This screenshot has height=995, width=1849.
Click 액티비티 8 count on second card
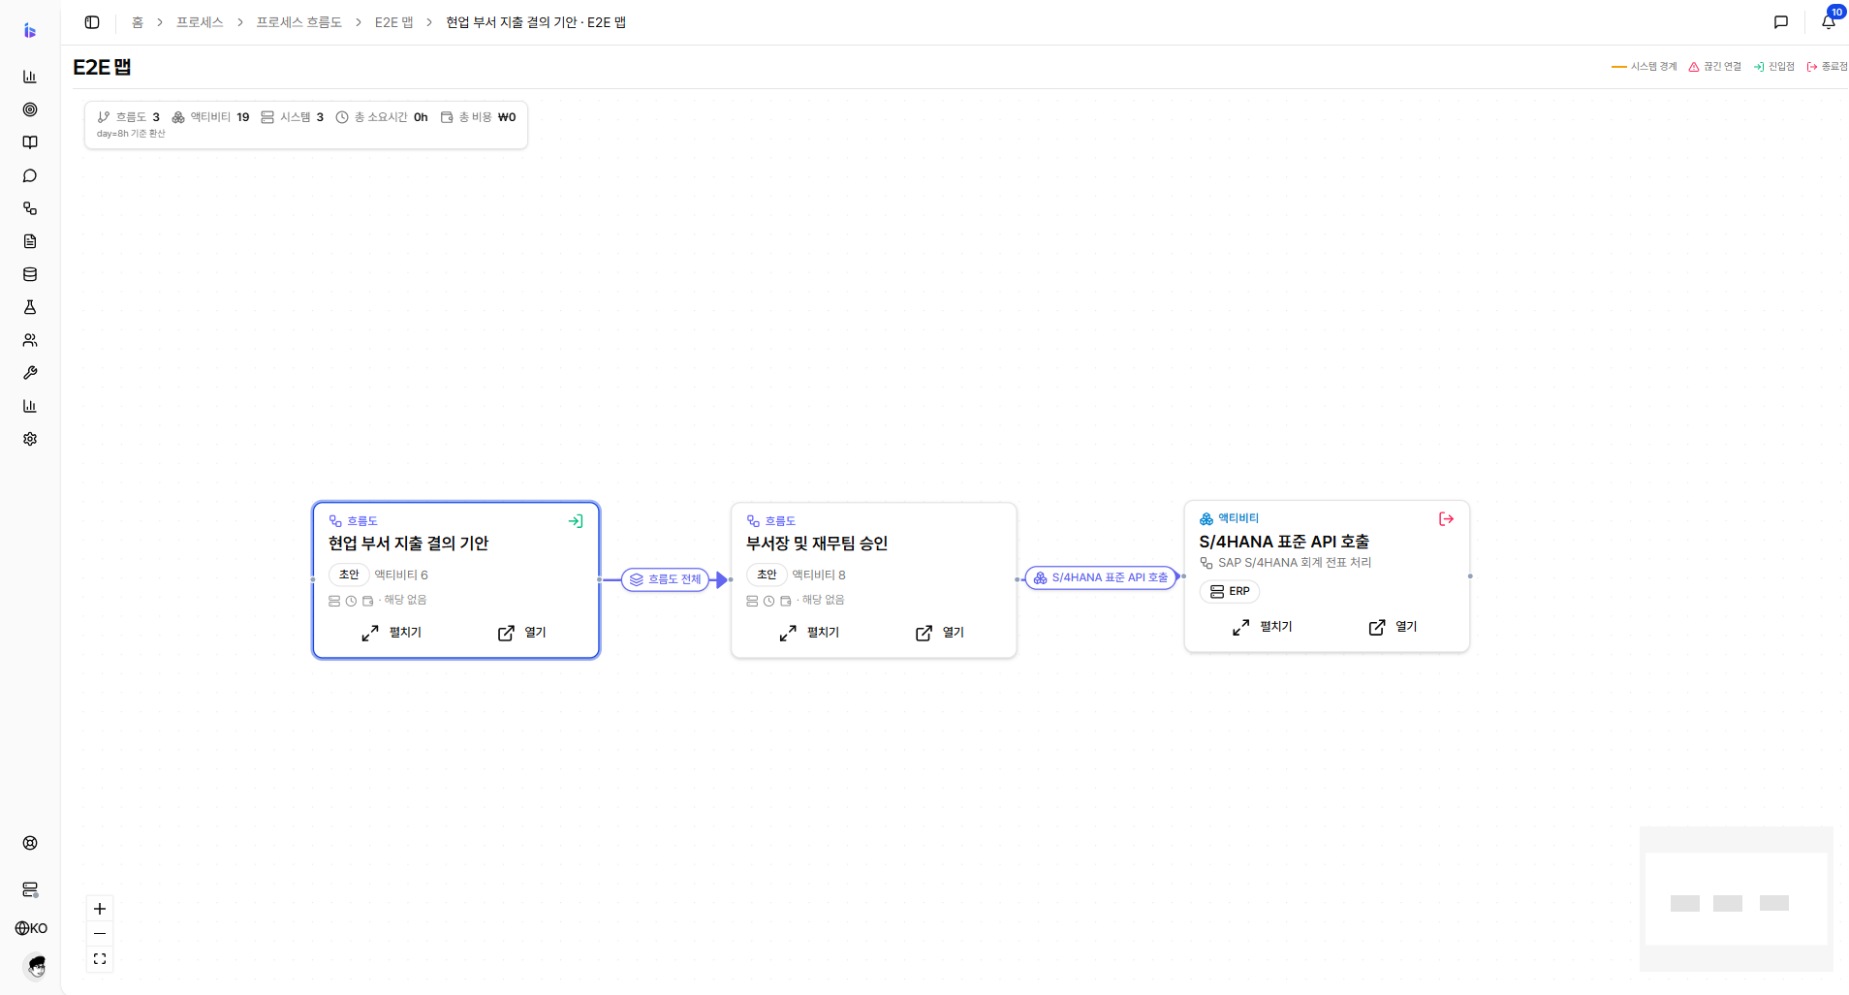click(819, 575)
